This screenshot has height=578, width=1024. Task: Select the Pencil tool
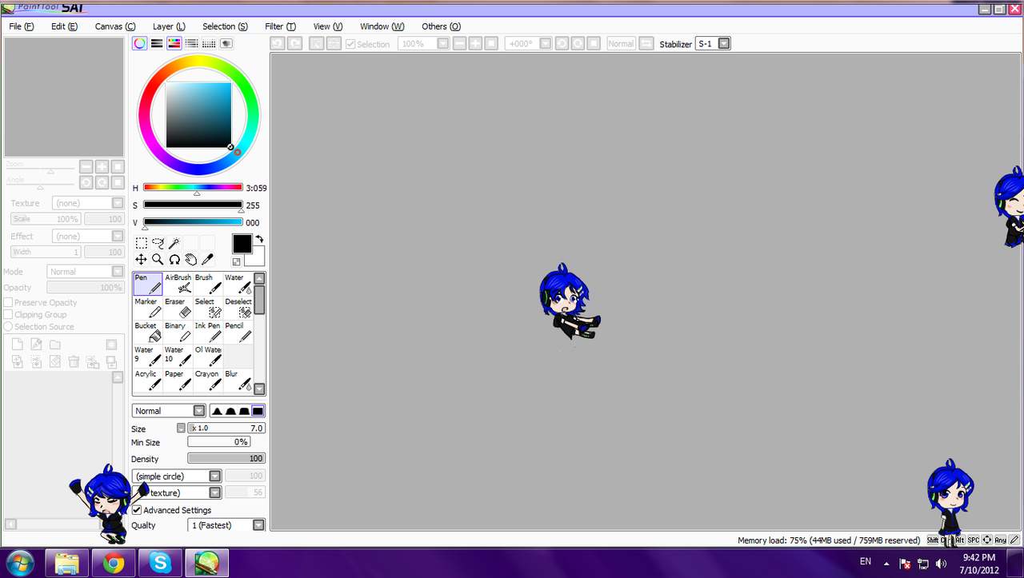(238, 332)
